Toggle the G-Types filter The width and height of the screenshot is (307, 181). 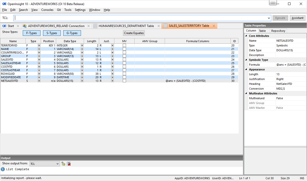pos(72,33)
